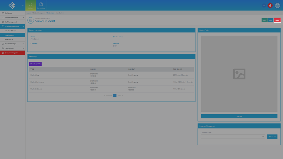Toggle the hamburger sidebar menu icon
The height and width of the screenshot is (159, 283).
23,6
